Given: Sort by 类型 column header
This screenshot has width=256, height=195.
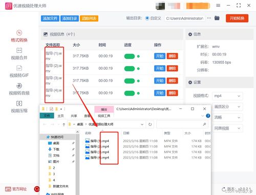Looking at the screenshot, I should tap(167, 133).
